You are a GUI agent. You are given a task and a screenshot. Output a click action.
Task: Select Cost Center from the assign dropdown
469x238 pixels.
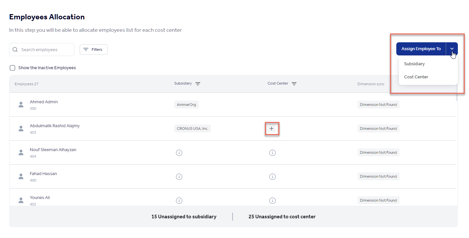[416, 77]
